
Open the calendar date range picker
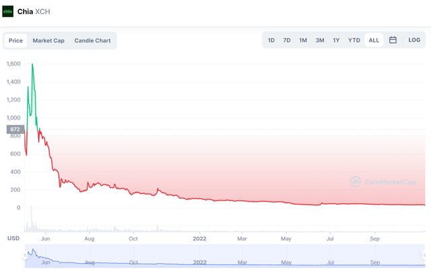coord(393,40)
